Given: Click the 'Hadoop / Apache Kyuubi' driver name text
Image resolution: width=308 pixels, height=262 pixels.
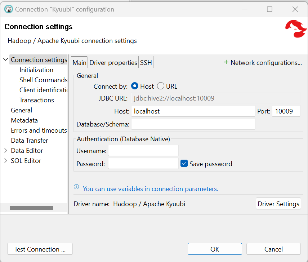Looking at the screenshot, I should coord(149,204).
